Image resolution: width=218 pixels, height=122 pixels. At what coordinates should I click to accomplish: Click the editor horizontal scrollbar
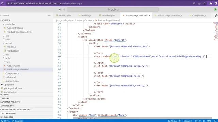tap(142, 118)
